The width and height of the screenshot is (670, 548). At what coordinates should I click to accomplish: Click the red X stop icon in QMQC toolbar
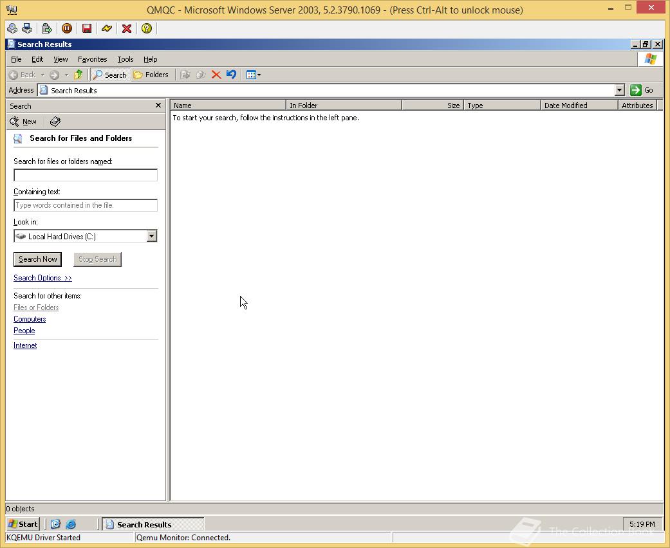click(x=127, y=28)
